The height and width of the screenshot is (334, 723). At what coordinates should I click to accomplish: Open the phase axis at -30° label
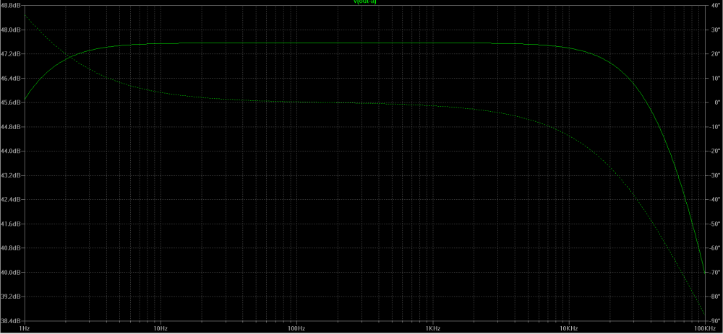[714, 175]
